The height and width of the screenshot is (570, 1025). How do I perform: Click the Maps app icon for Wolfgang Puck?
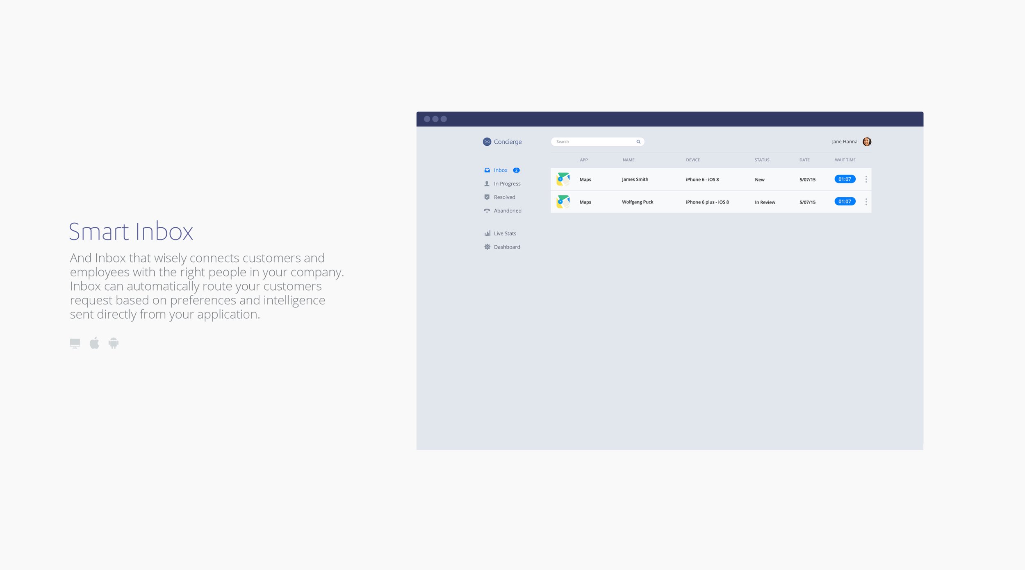pyautogui.click(x=563, y=202)
